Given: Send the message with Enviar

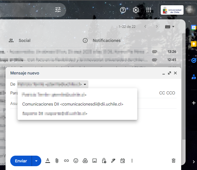Looking at the screenshot, I should [21, 161].
